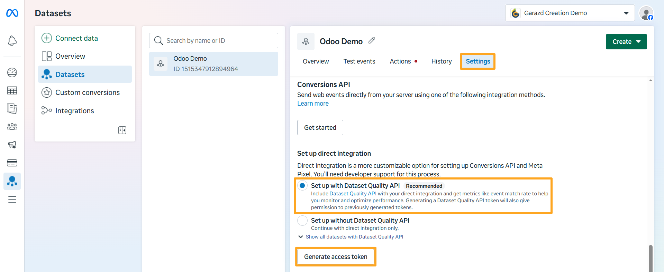Open the Learn more link
Viewport: 664px width, 272px height.
click(x=313, y=104)
